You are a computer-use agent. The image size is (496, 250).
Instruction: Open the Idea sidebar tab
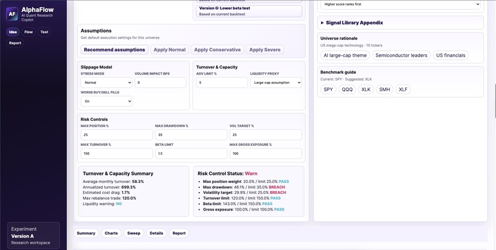coord(13,32)
